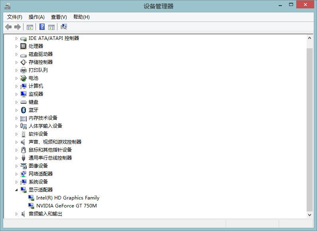The width and height of the screenshot is (317, 231).
Task: Select the NVIDIA GeForce GT 750M adapter icon
Action: (x=31, y=206)
